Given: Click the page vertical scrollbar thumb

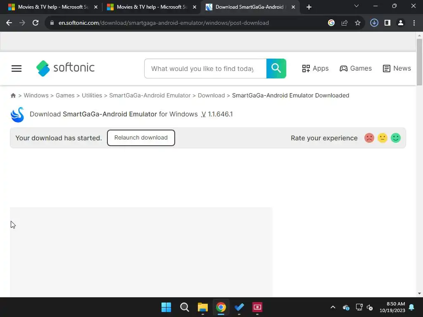Looking at the screenshot, I should pos(419,62).
